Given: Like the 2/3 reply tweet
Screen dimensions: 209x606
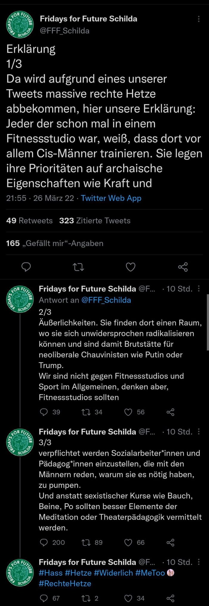Looking at the screenshot, I should (x=128, y=412).
